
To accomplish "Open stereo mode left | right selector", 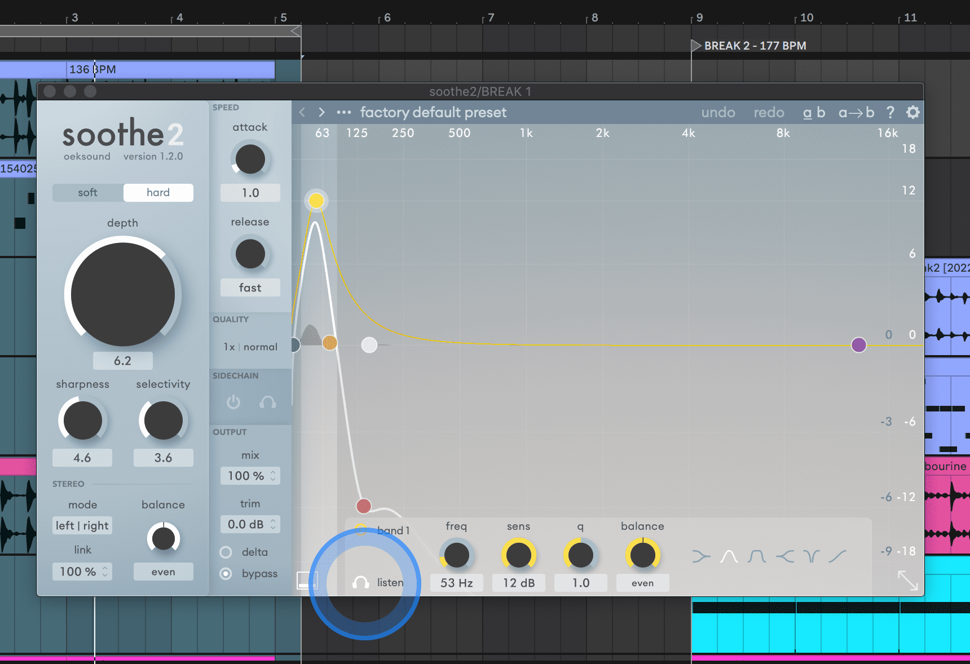I will (82, 525).
